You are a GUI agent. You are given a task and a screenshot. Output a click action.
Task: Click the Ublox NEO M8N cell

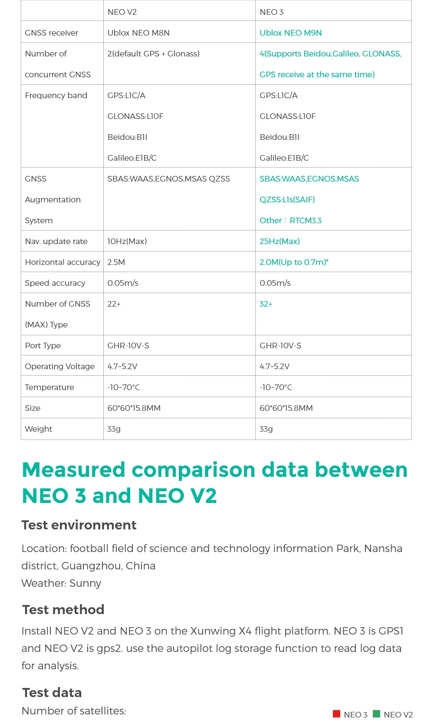[x=138, y=33]
